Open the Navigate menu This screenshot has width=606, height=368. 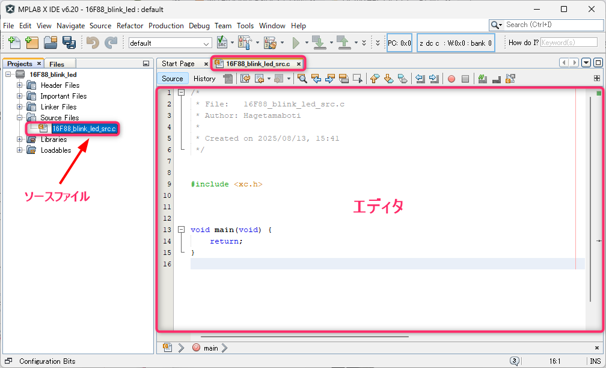(x=71, y=26)
